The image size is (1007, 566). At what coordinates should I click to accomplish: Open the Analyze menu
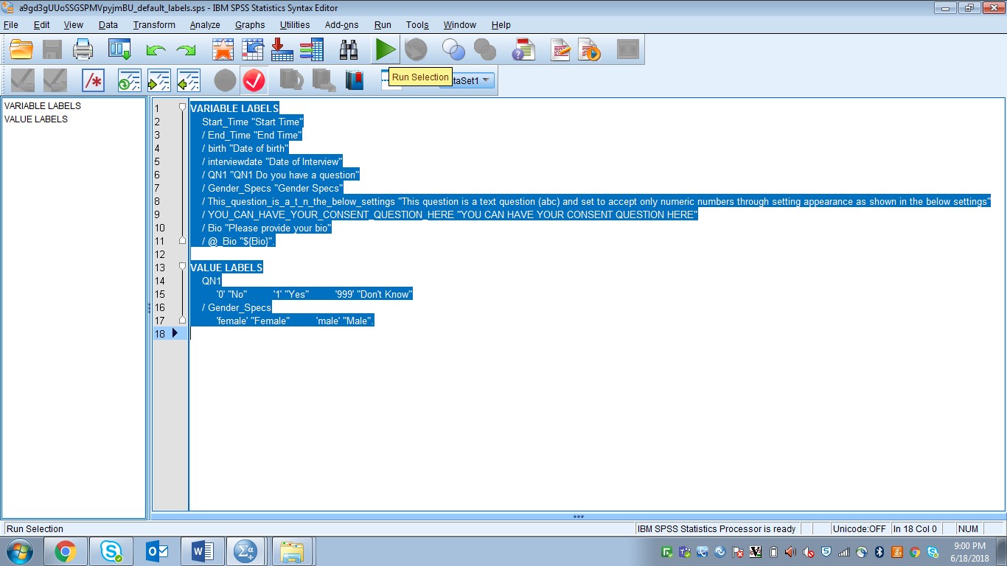tap(204, 24)
